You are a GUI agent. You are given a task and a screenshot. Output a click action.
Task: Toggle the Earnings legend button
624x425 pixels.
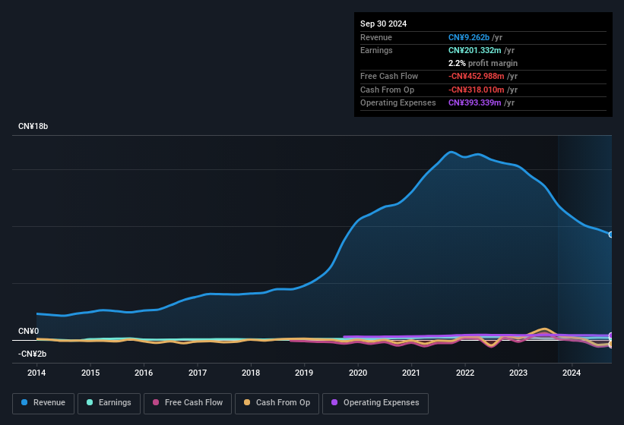tap(109, 403)
